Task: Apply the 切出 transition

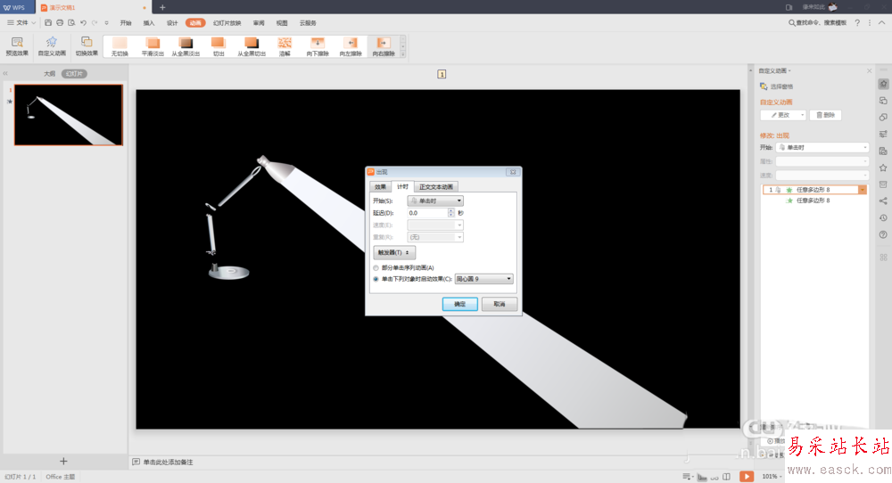Action: [x=219, y=46]
